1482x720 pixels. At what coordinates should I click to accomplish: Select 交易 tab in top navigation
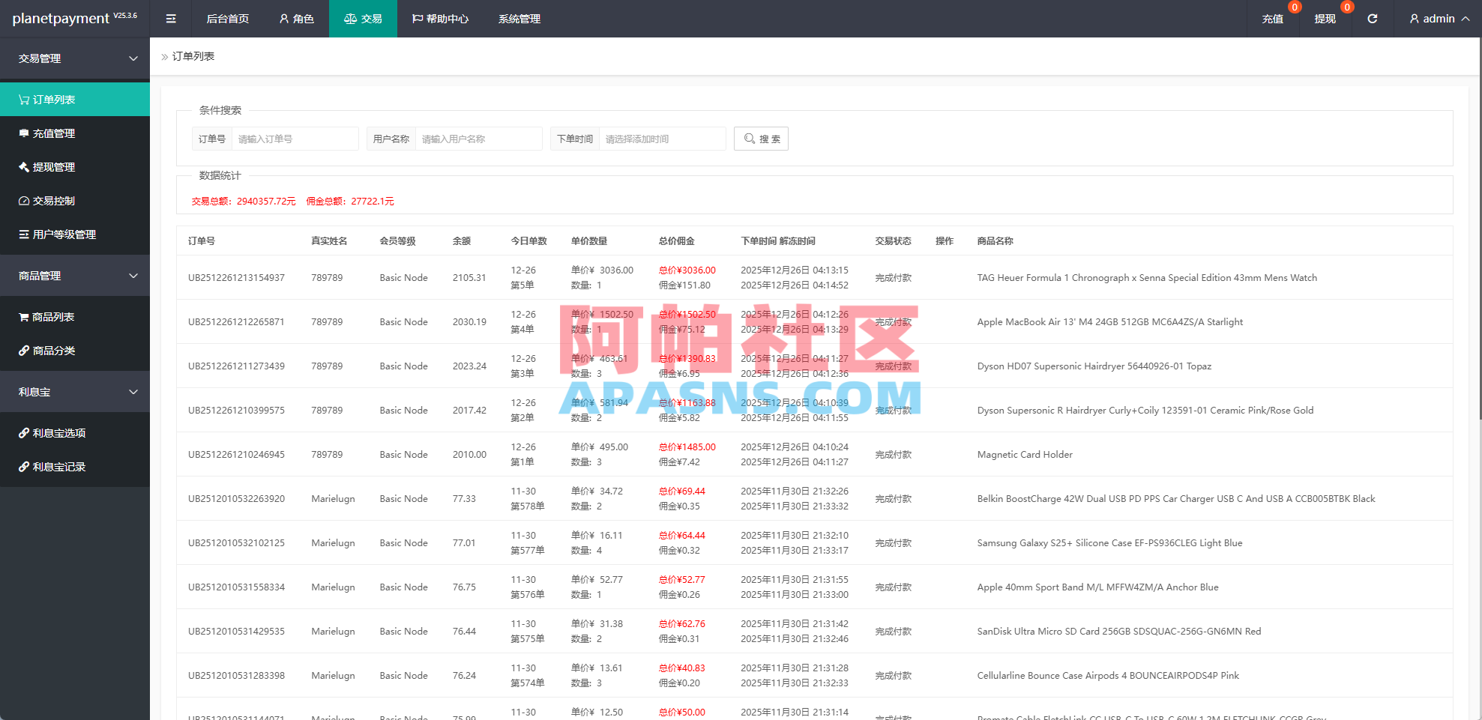tap(363, 19)
